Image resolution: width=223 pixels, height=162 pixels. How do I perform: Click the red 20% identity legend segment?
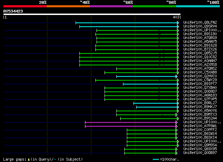coord(25,6)
